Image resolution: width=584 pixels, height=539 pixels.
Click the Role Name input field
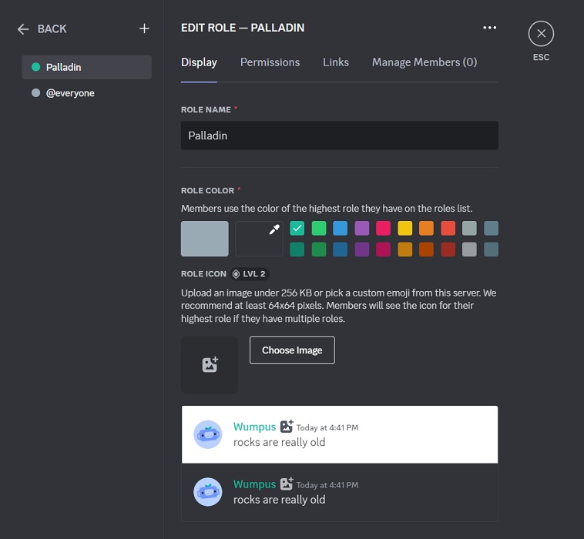coord(339,136)
